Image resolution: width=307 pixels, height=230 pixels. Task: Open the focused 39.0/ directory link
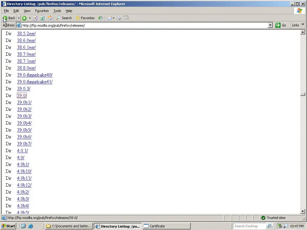click(x=22, y=96)
